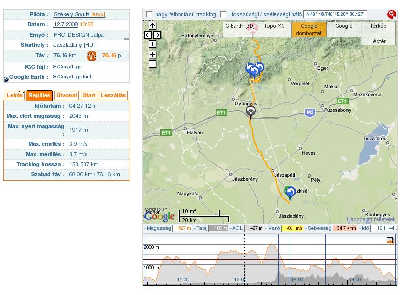Download the 87Ceryx1.igc.kml file
Screen dimensions: 402x295
(x=72, y=77)
